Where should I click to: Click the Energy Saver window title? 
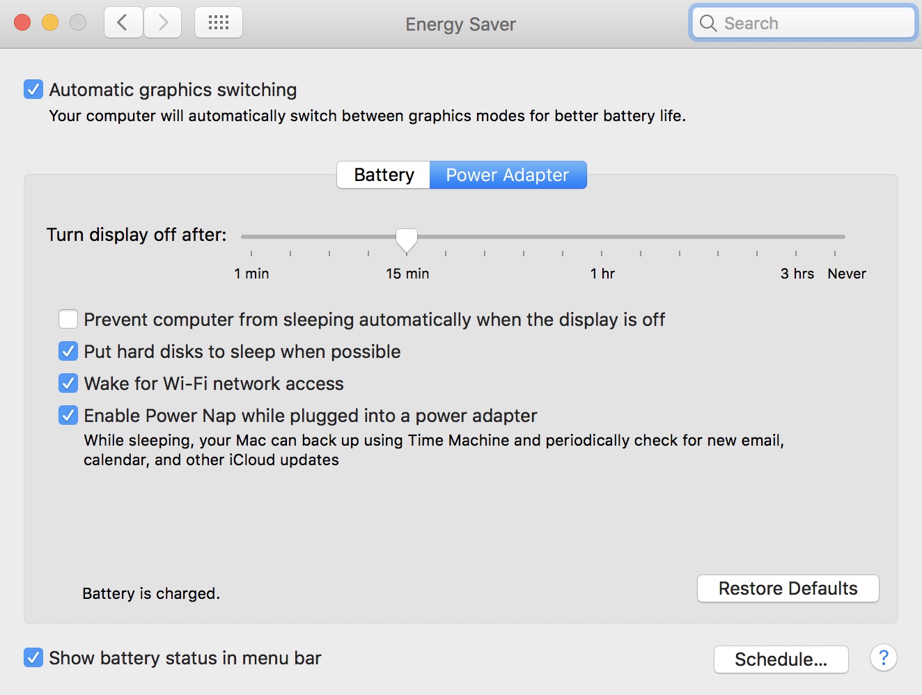pos(461,24)
